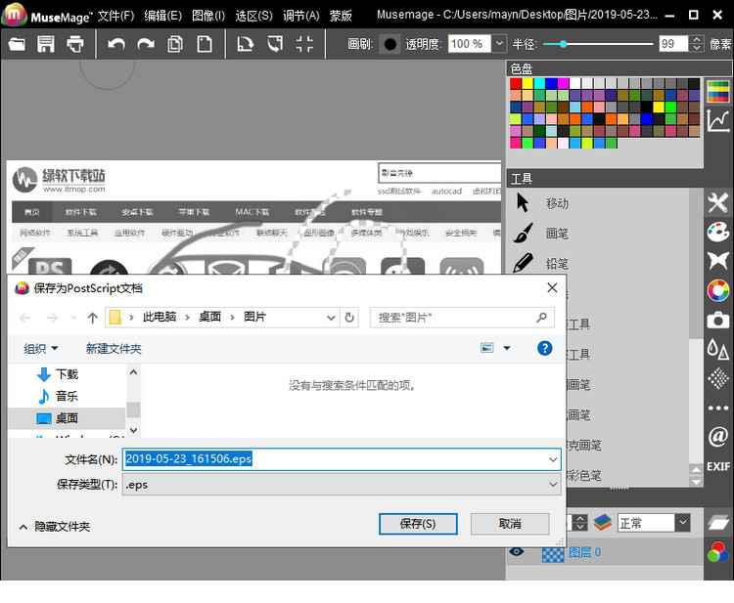The width and height of the screenshot is (734, 603).
Task: Click the 取消 cancel button
Action: coord(510,524)
